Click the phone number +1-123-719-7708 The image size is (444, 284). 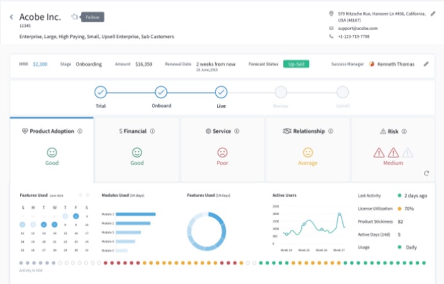tap(354, 36)
